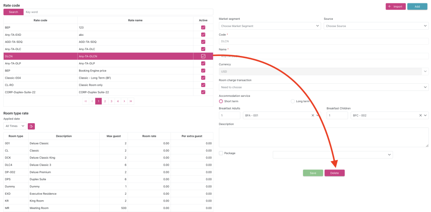Switch to page 3 of rate codes

[x=111, y=101]
